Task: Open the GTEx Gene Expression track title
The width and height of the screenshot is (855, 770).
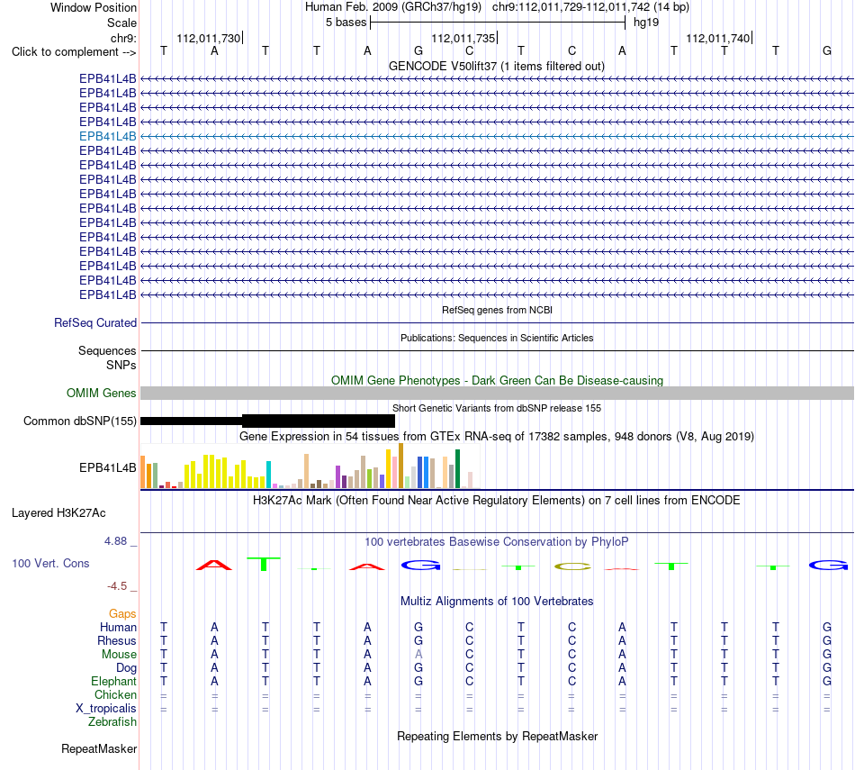Action: click(497, 437)
